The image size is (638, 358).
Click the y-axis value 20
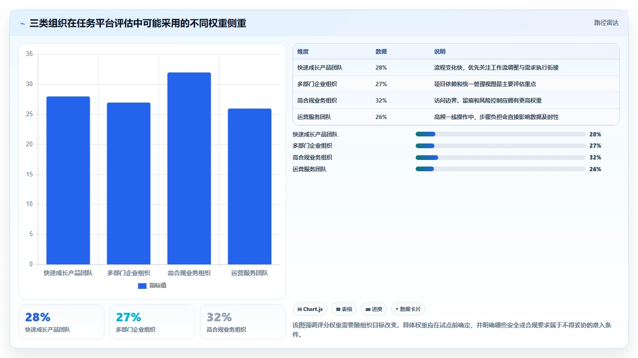tap(29, 144)
